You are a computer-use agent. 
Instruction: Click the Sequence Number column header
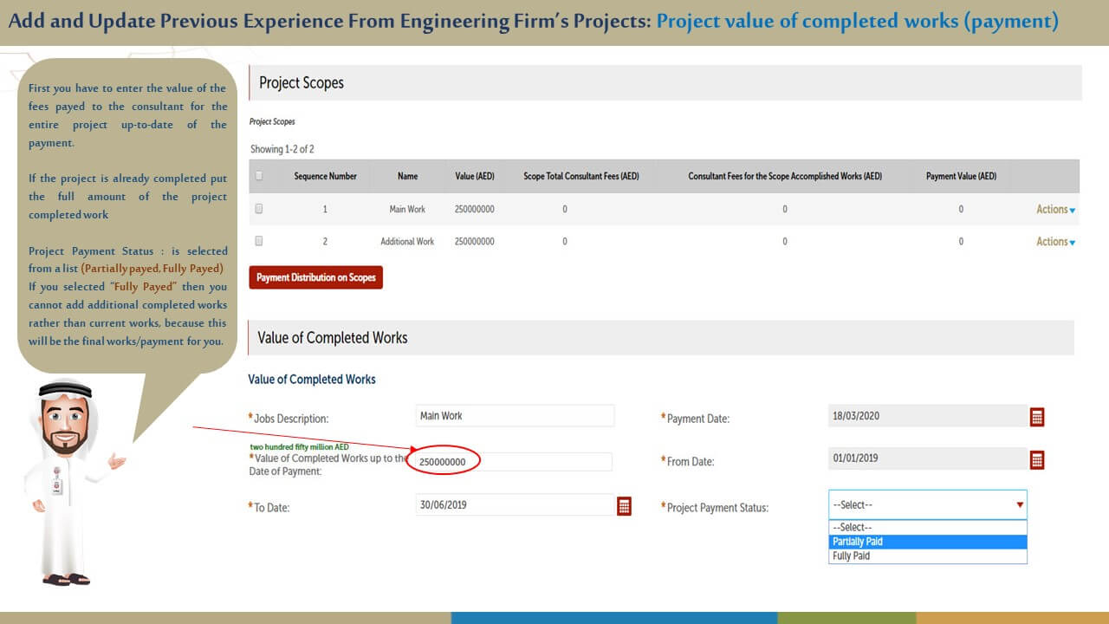pos(325,176)
